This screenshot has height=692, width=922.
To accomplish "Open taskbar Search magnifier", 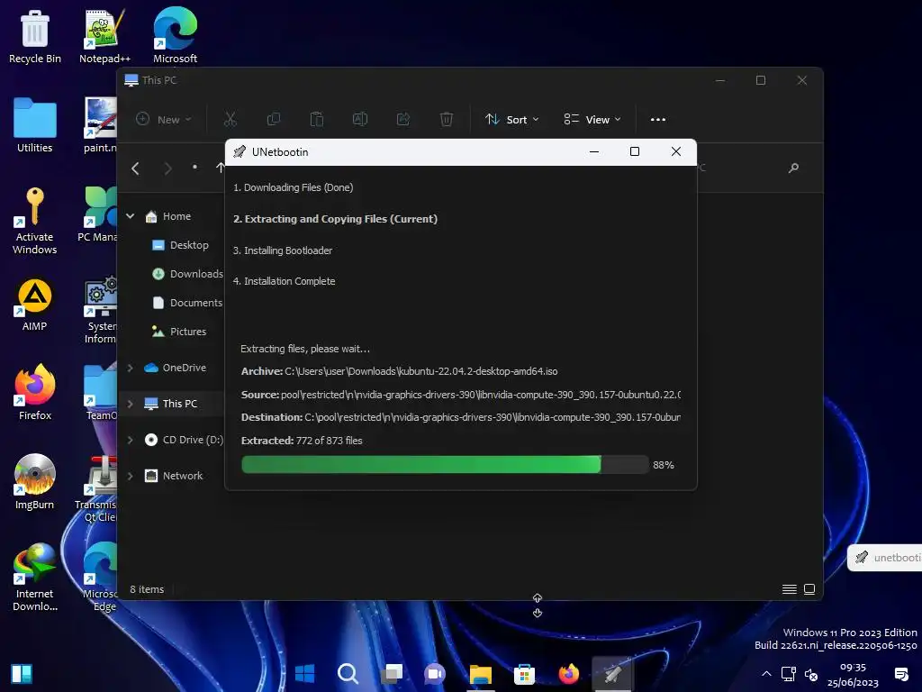I will click(348, 673).
